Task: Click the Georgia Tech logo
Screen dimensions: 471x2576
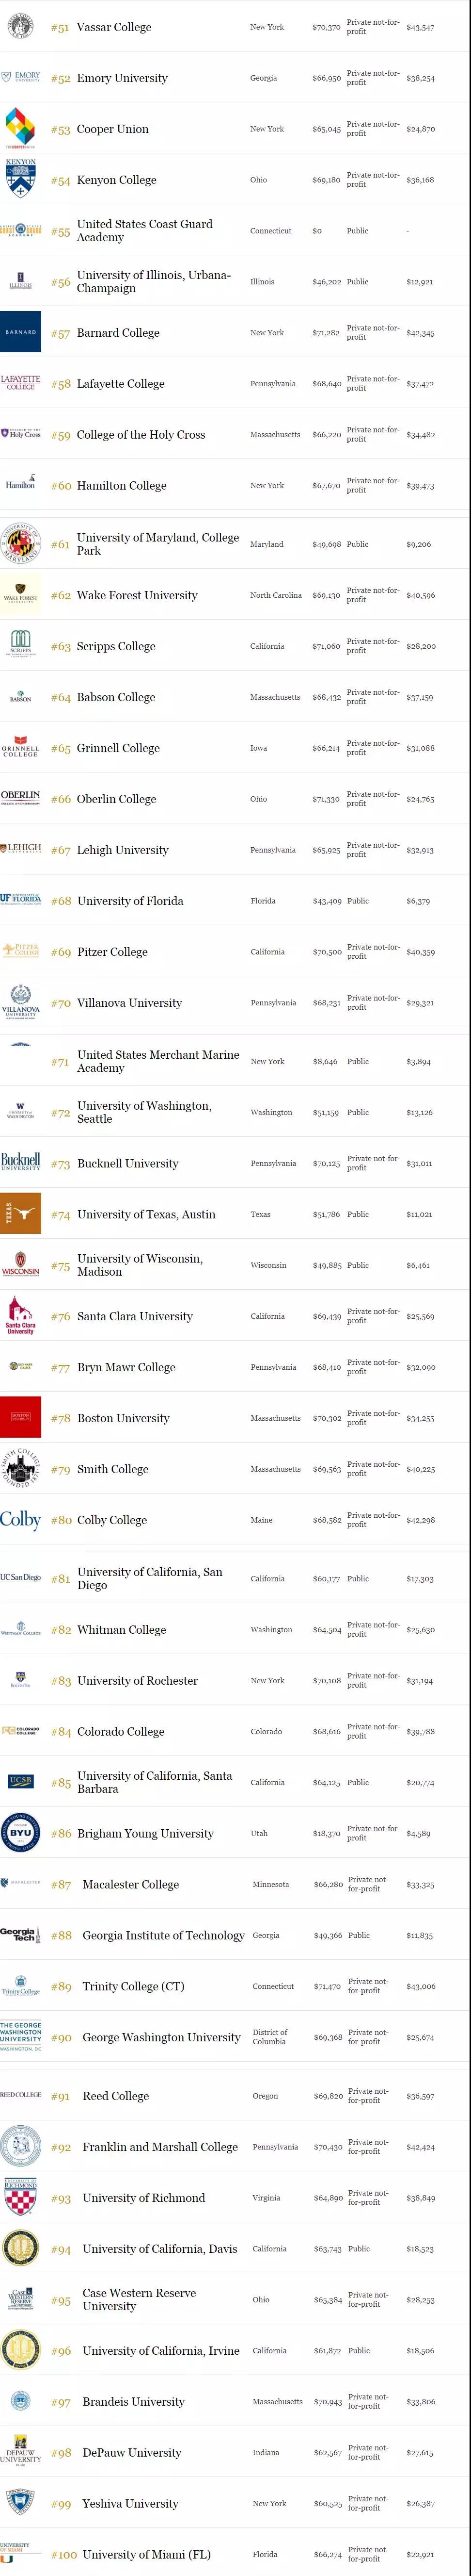Action: click(21, 1935)
